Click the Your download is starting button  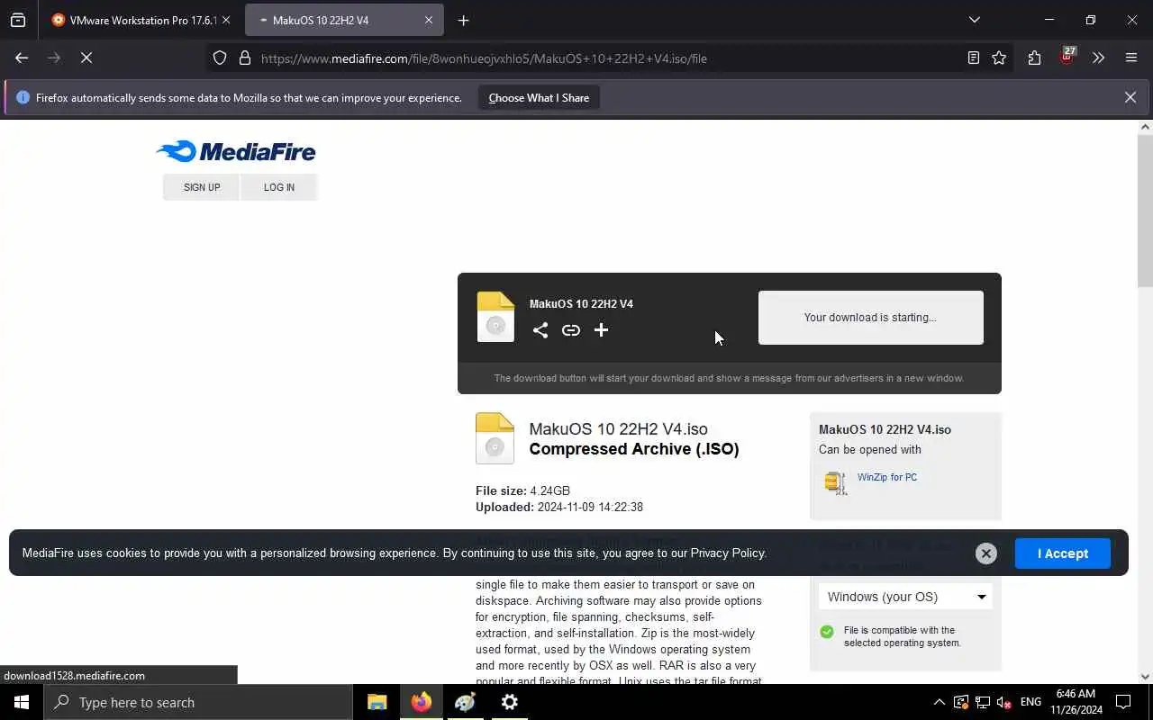870,318
